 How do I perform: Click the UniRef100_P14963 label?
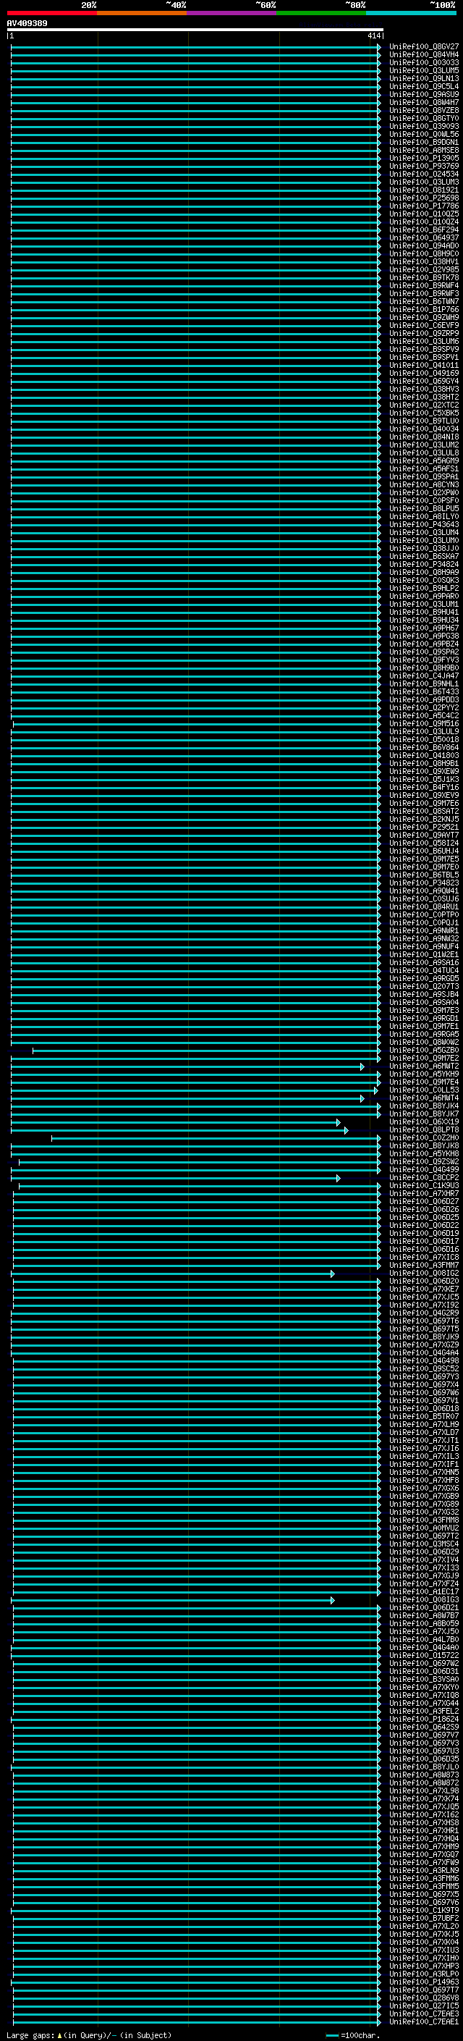[423, 1982]
